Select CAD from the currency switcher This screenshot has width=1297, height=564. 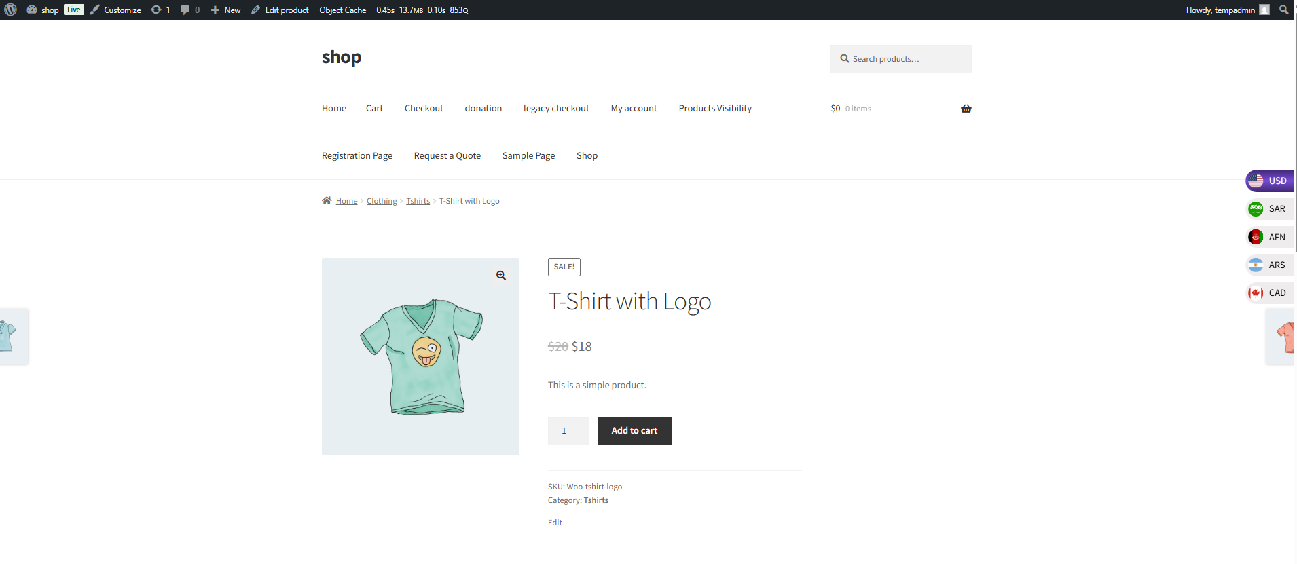pyautogui.click(x=1268, y=293)
